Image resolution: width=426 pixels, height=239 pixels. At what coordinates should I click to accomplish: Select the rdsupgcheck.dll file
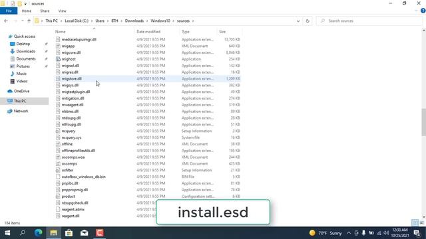[75, 203]
